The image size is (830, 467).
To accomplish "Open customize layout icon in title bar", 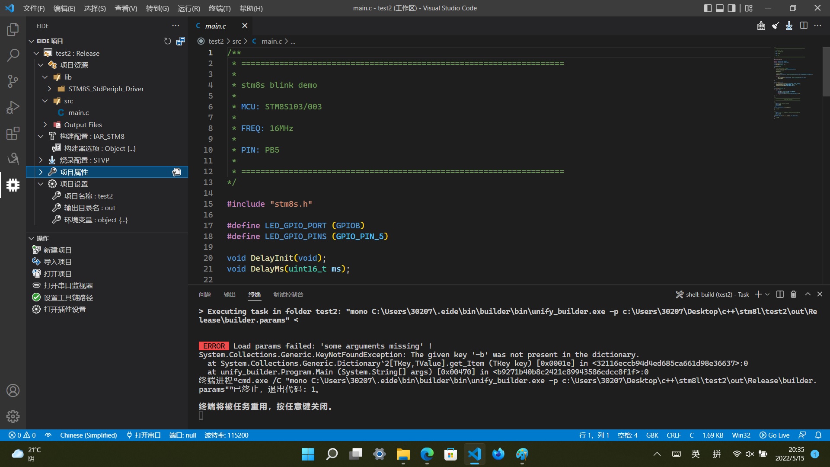I will pos(749,8).
